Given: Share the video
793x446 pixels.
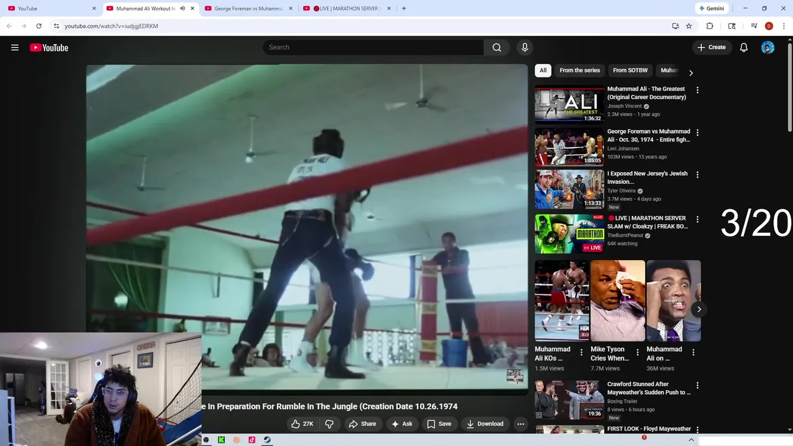Looking at the screenshot, I should [362, 424].
